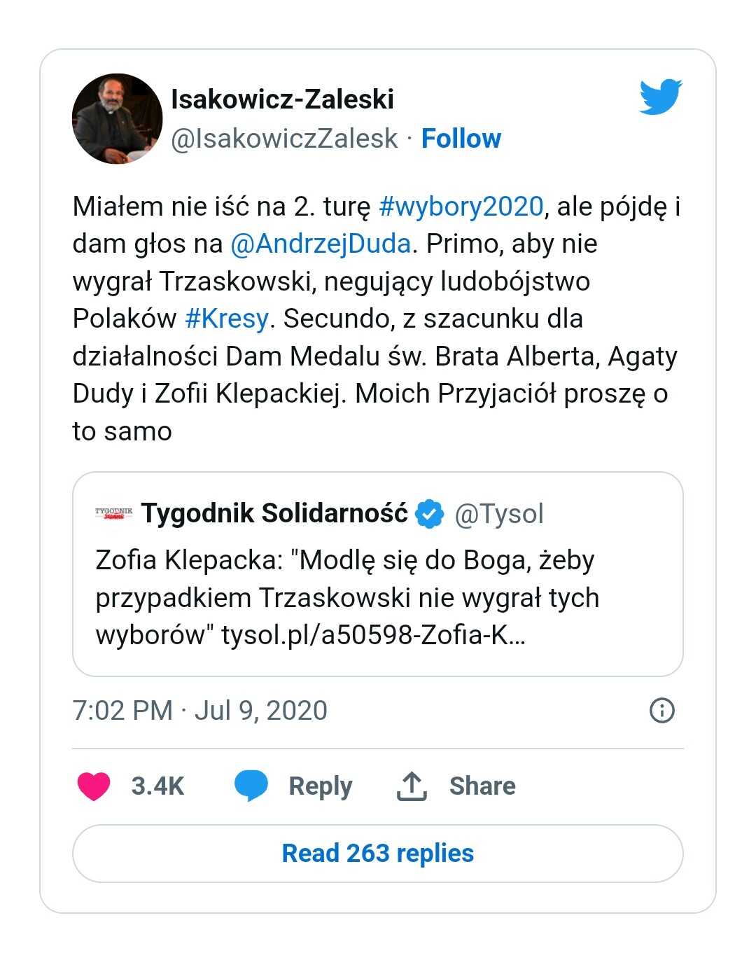Open Isakowicz-Zaleski profile picture
This screenshot has width=756, height=953.
[x=118, y=119]
